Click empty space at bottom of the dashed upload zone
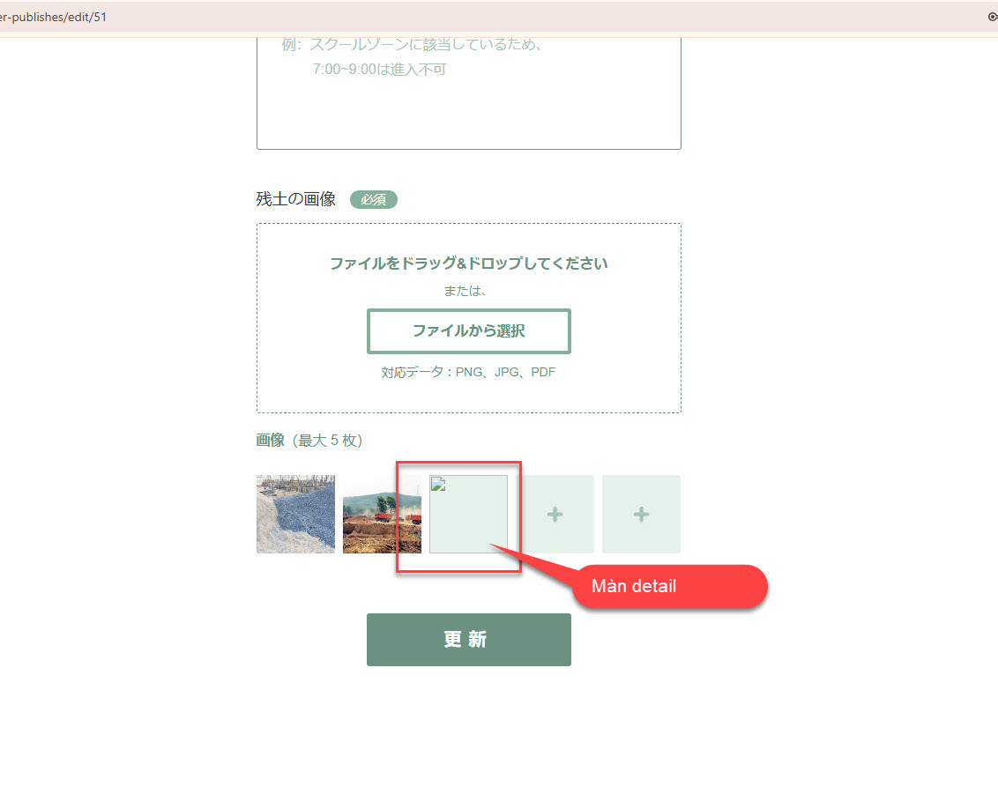Viewport: 998px width, 794px height. tap(468, 397)
